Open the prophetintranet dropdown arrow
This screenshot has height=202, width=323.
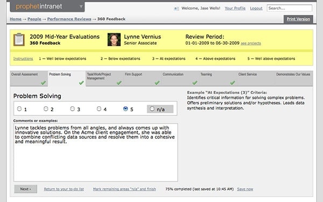pos(81,6)
